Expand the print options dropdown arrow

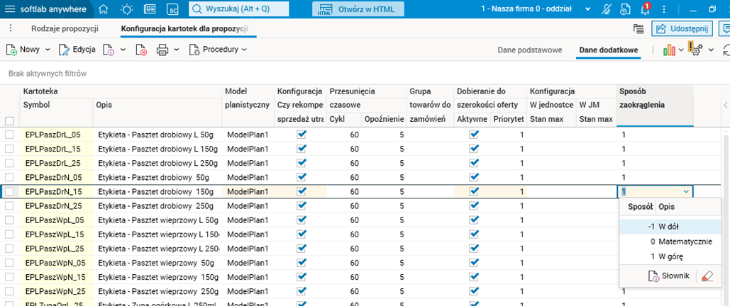pyautogui.click(x=177, y=50)
